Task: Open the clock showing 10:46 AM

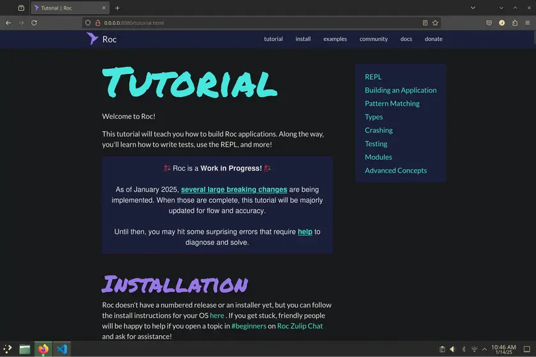Action: tap(503, 349)
